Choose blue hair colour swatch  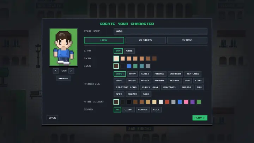point(180,102)
